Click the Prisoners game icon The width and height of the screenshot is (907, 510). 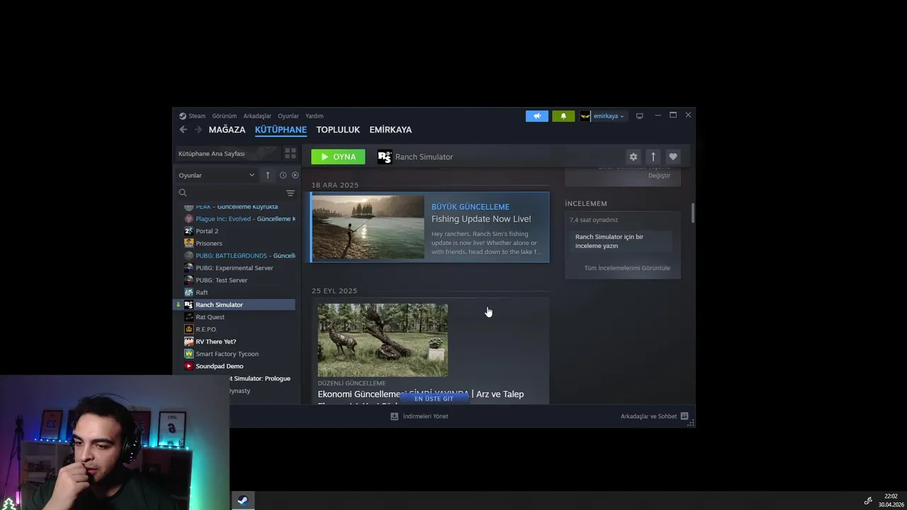(188, 243)
